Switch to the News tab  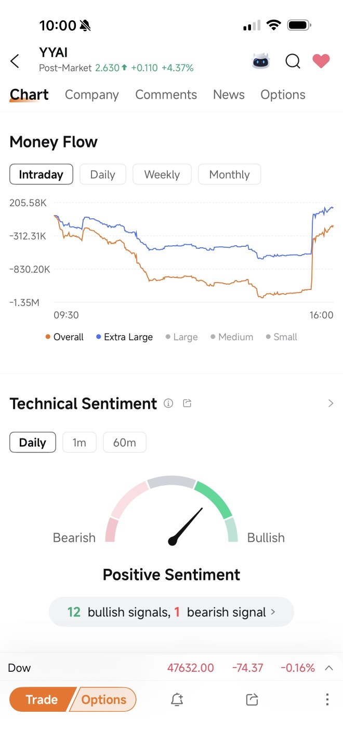229,95
